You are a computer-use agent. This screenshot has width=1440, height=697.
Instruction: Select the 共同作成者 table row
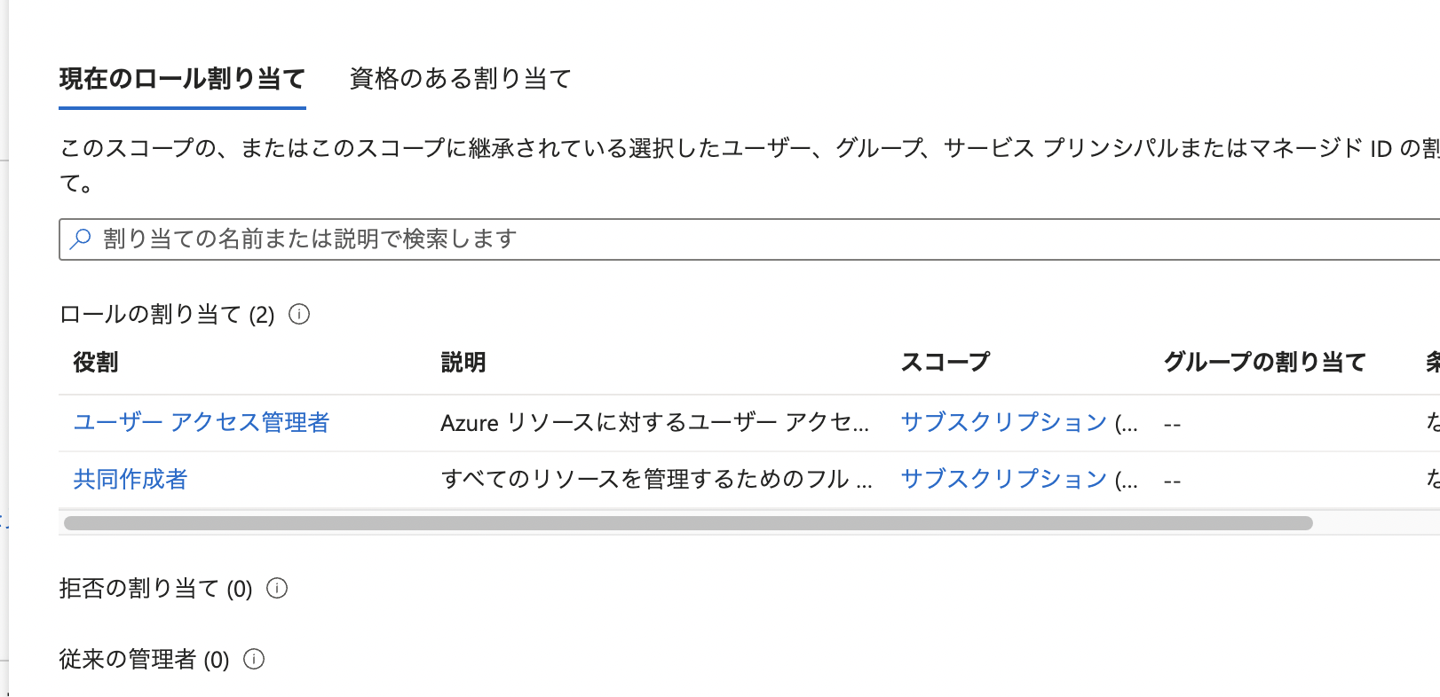pyautogui.click(x=621, y=479)
